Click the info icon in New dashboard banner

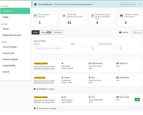35,4
